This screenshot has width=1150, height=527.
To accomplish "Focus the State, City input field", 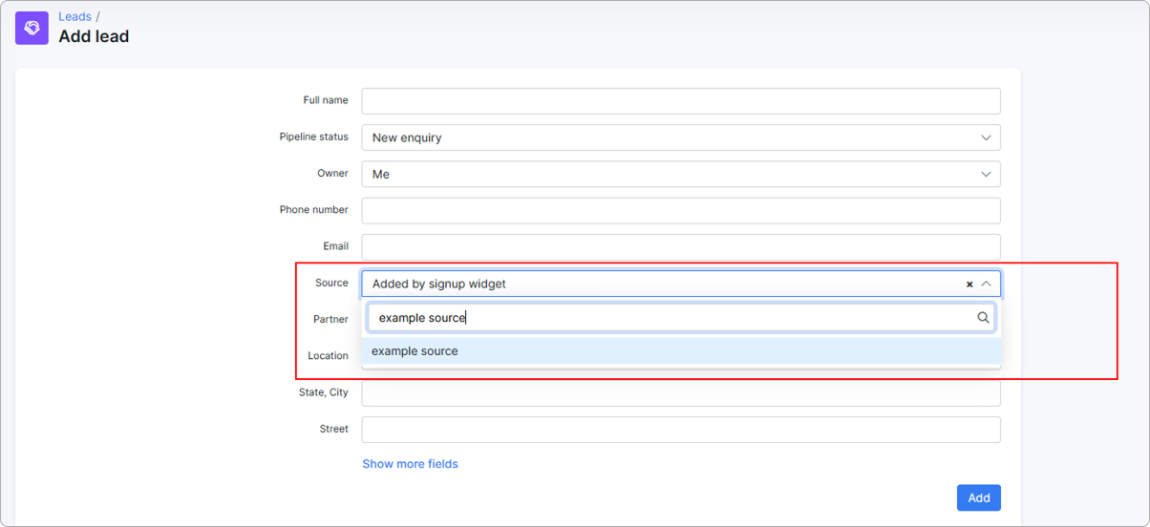I will (680, 393).
